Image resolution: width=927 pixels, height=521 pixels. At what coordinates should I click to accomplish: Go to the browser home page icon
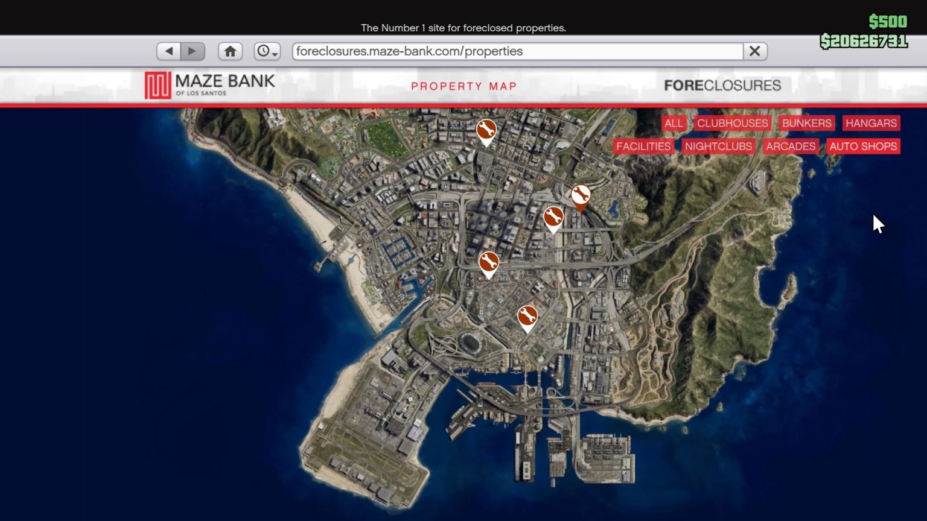(230, 51)
